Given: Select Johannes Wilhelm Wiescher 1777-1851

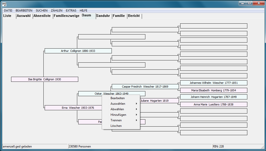Looking at the screenshot, I should (x=214, y=83).
